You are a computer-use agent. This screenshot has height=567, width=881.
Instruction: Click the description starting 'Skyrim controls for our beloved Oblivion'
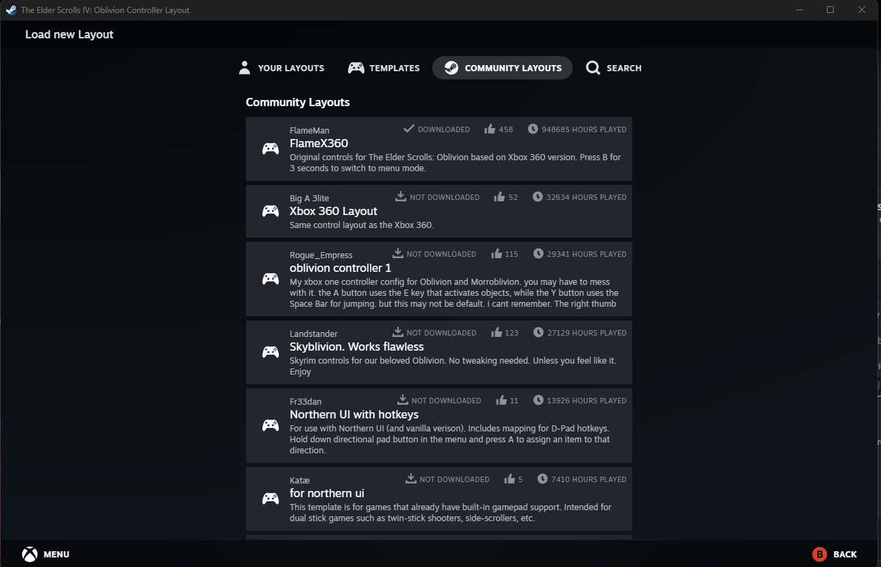[453, 366]
